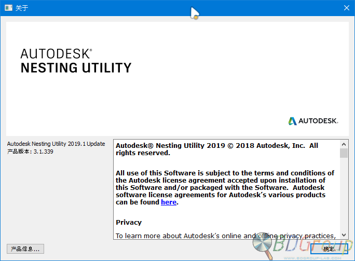
Task: Close the 关于 dialog with the X
Action: click(x=346, y=8)
